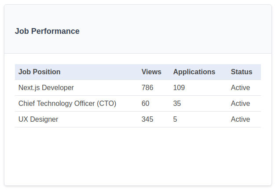This screenshot has height=192, width=275.
Task: Click Active status for Chief Technology Officer
Action: (x=240, y=103)
